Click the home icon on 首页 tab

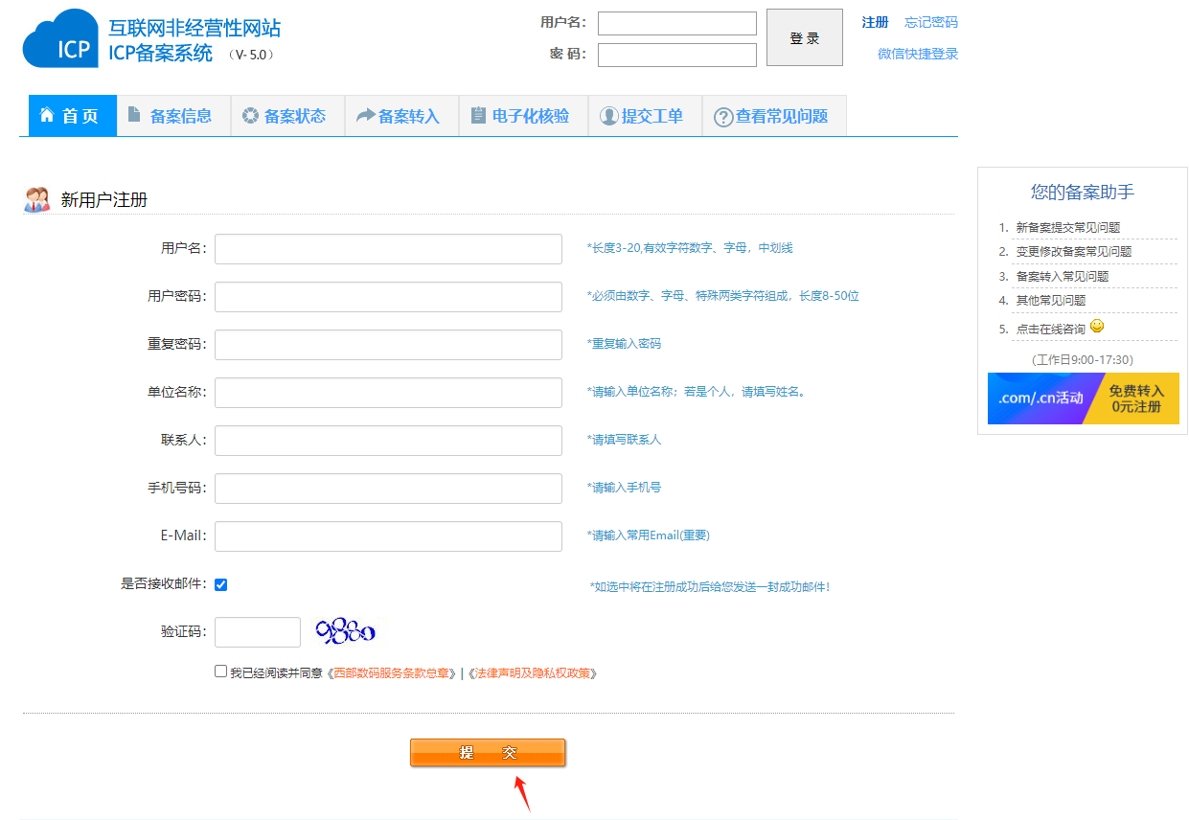pos(47,115)
